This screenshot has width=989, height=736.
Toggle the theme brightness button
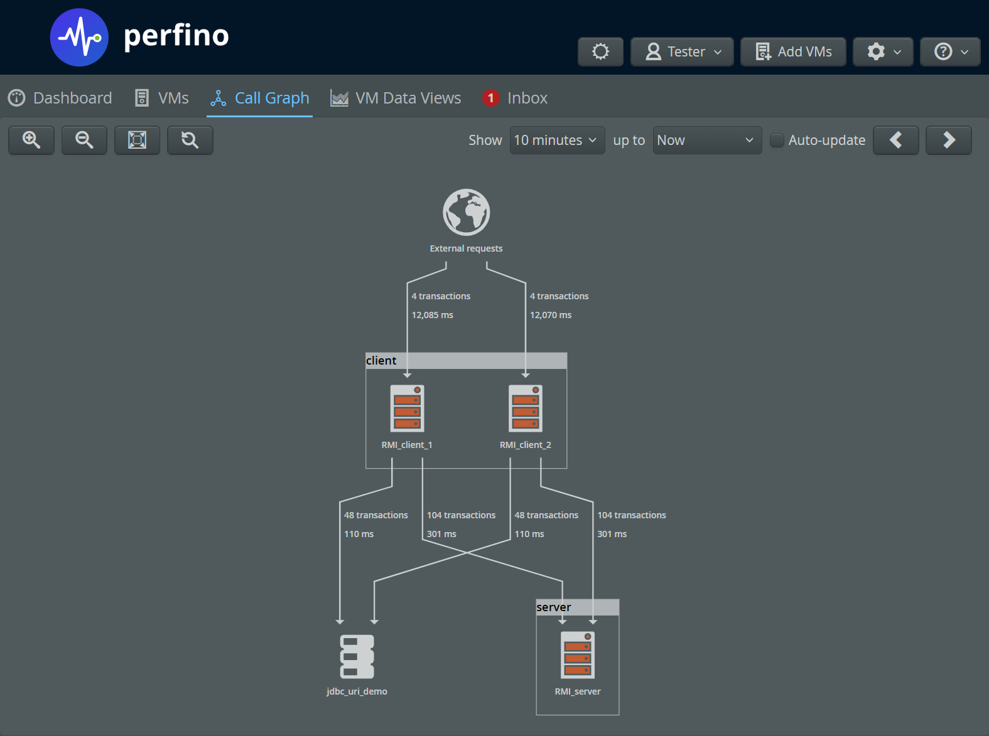tap(600, 51)
